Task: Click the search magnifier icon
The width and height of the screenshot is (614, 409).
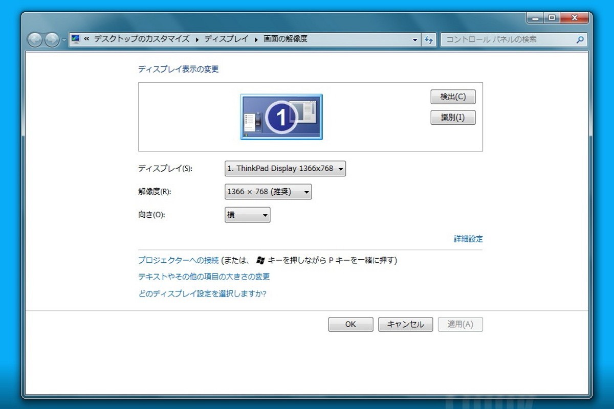Action: pos(580,39)
